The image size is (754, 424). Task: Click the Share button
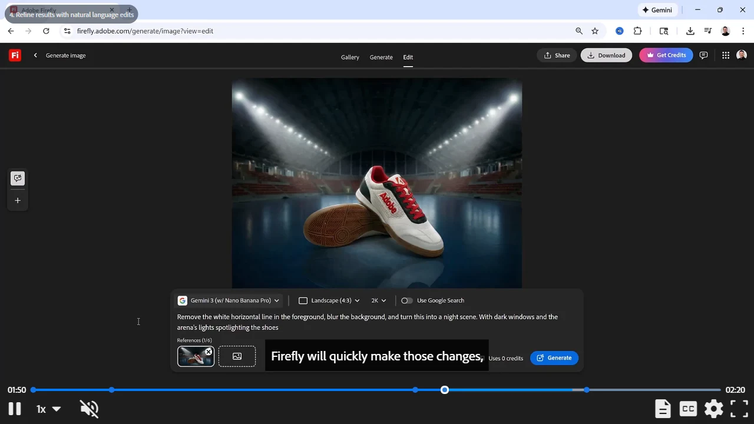(557, 55)
